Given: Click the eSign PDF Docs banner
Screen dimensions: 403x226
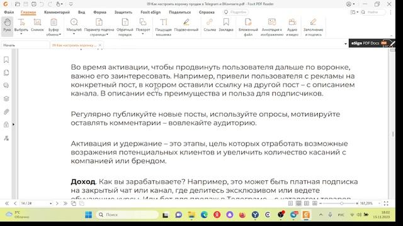Looking at the screenshot, I should coord(372,43).
